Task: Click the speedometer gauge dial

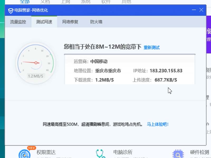Action: (36, 63)
